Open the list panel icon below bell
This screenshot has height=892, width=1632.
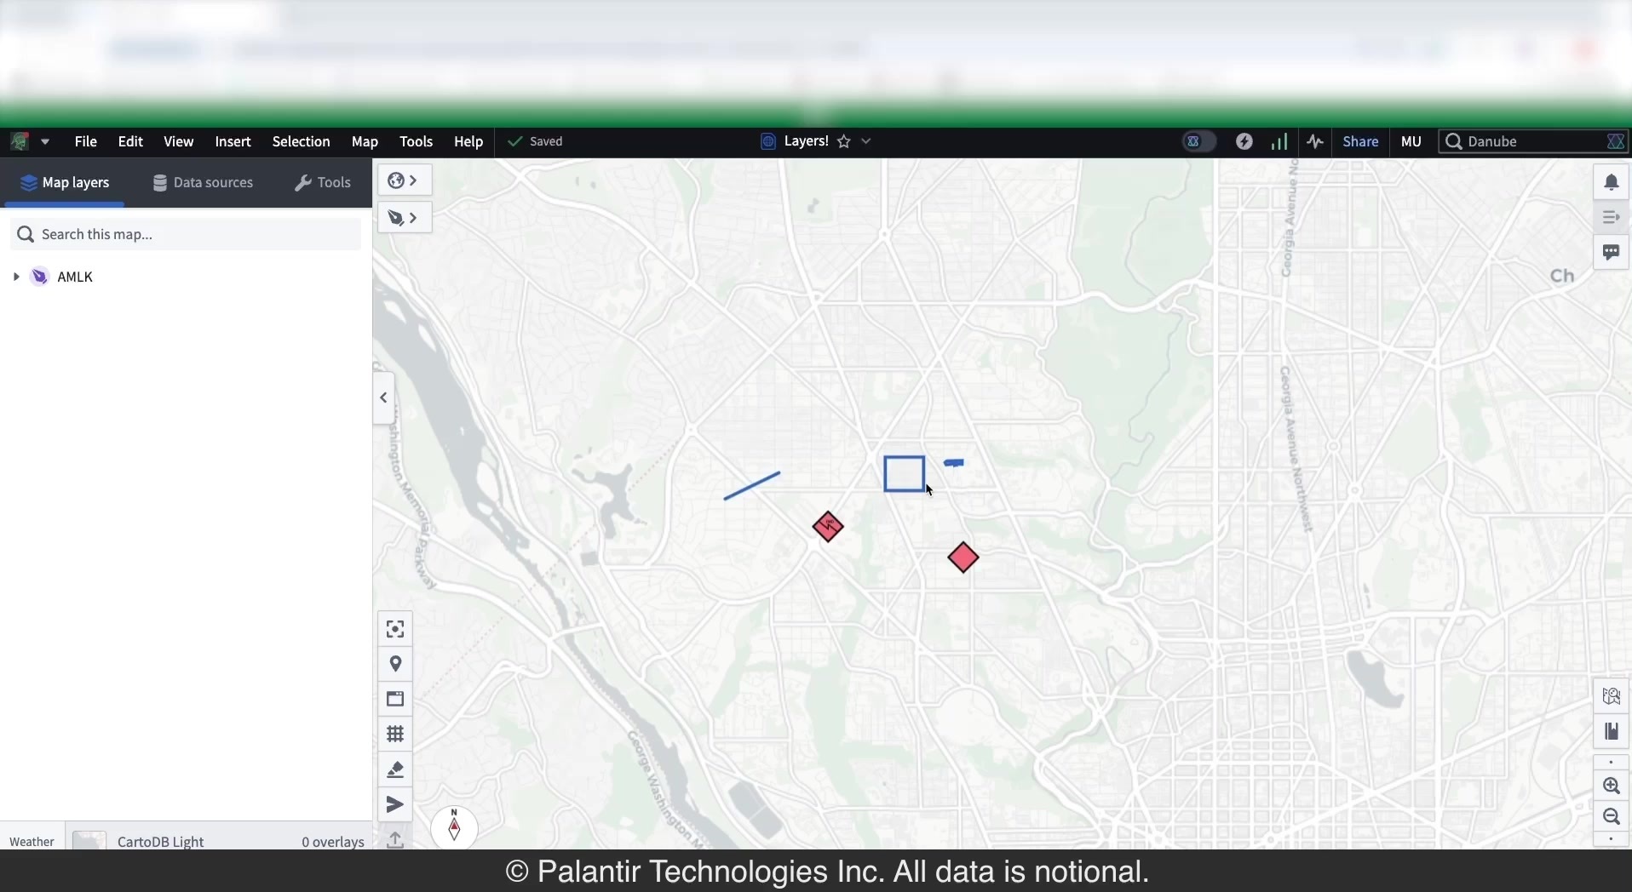[x=1612, y=217]
